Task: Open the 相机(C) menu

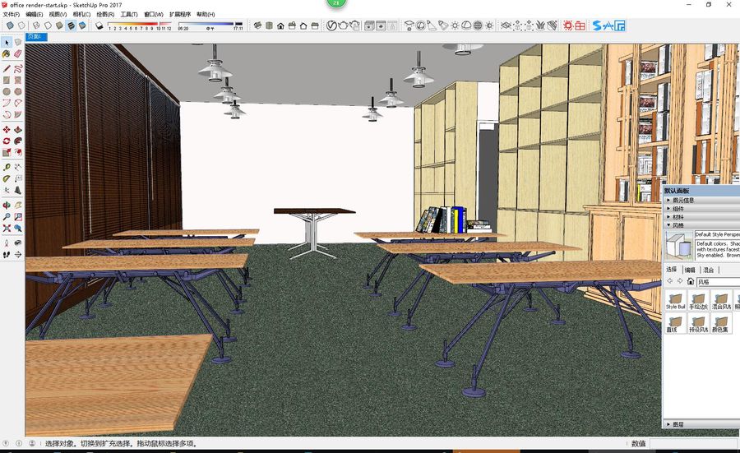Action: [81, 14]
